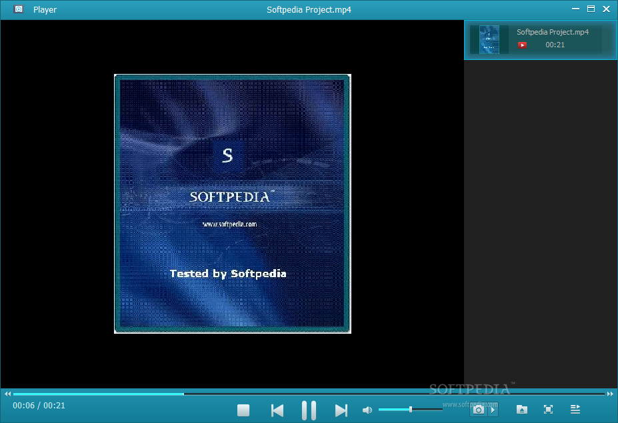Open the Player application icon menu

19,9
